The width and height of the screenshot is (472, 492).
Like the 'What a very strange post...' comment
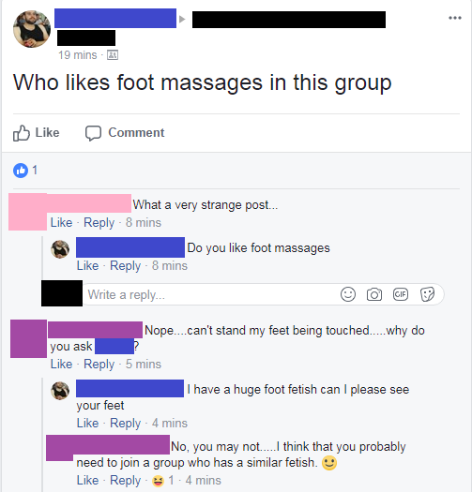pos(62,222)
